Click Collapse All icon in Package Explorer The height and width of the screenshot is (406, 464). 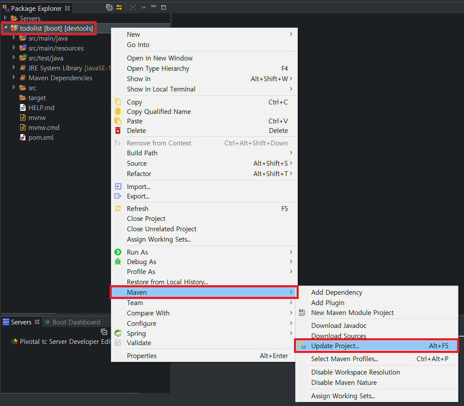(109, 7)
